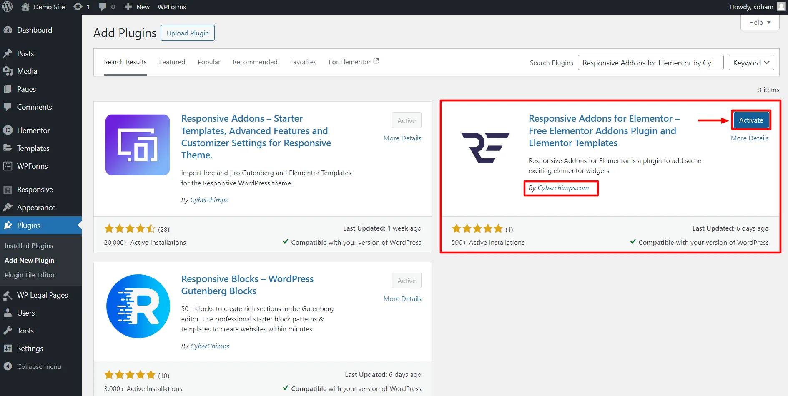The width and height of the screenshot is (788, 396).
Task: Click the Posts pushpin icon in sidebar
Action: (8, 53)
